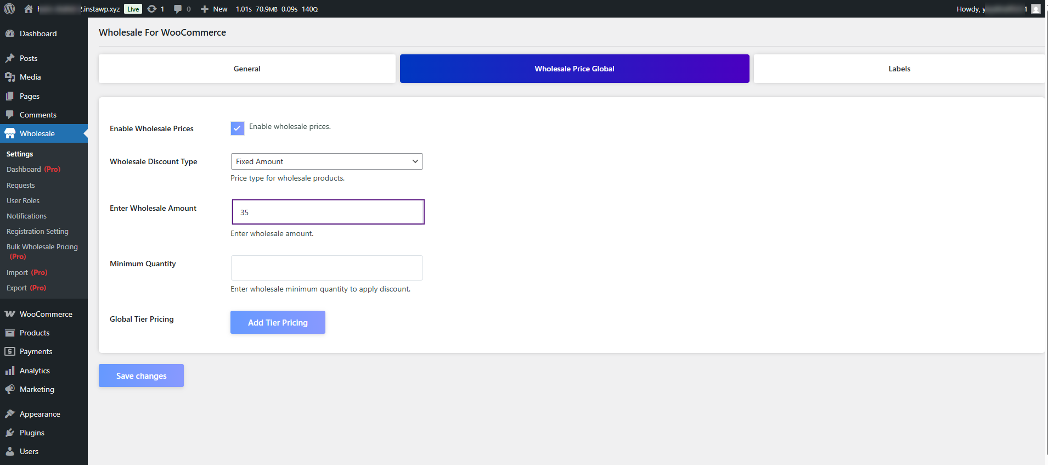
Task: Open the comments bubble in admin bar
Action: [x=178, y=9]
